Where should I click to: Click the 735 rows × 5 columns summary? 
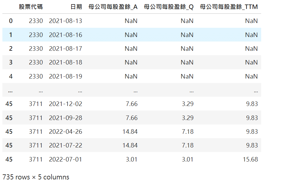click(35, 177)
